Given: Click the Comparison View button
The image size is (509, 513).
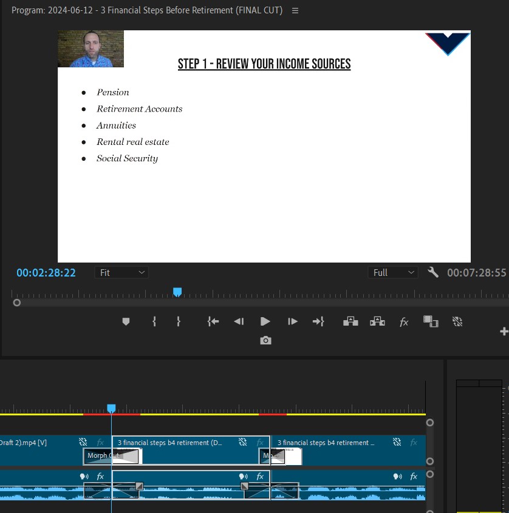Looking at the screenshot, I should 431,321.
